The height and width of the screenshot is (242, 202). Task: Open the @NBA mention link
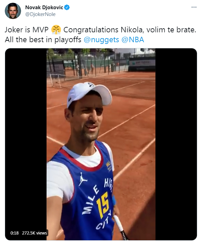pos(133,40)
